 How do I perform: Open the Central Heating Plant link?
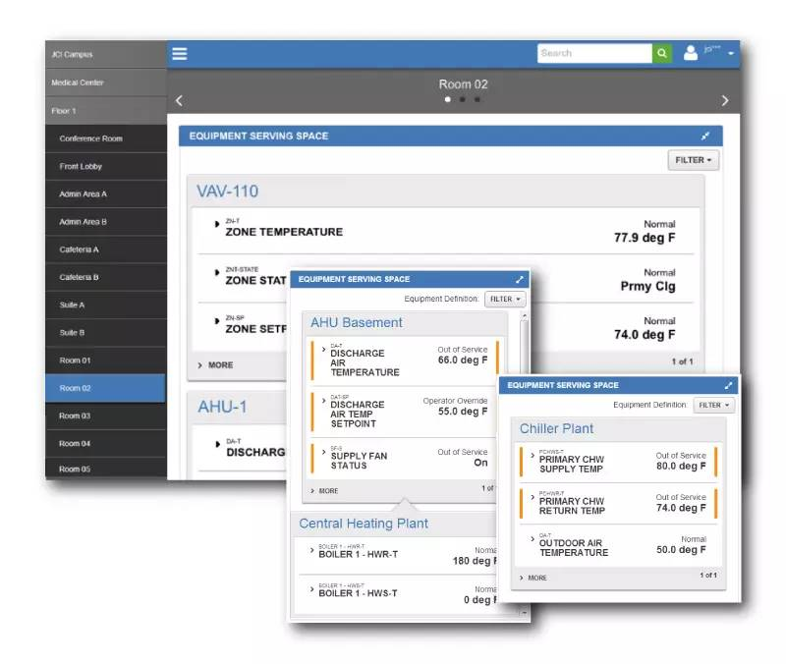tap(364, 524)
